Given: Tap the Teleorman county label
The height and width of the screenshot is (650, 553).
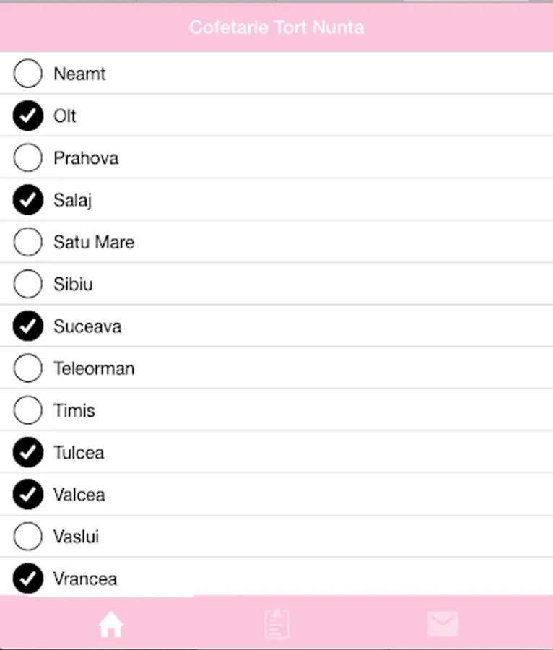Looking at the screenshot, I should pyautogui.click(x=94, y=368).
